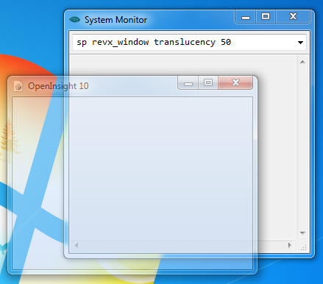Click the OpenInsight 10 window icon
323x284 pixels.
[18, 86]
